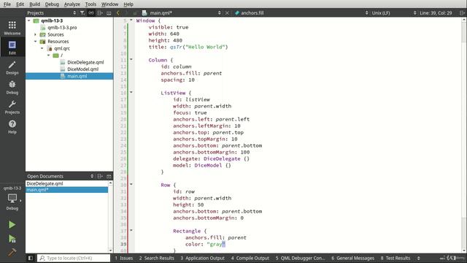Click the Line 39, Col 29 indicator
Viewport: 467px width, 263px height.
point(436,13)
